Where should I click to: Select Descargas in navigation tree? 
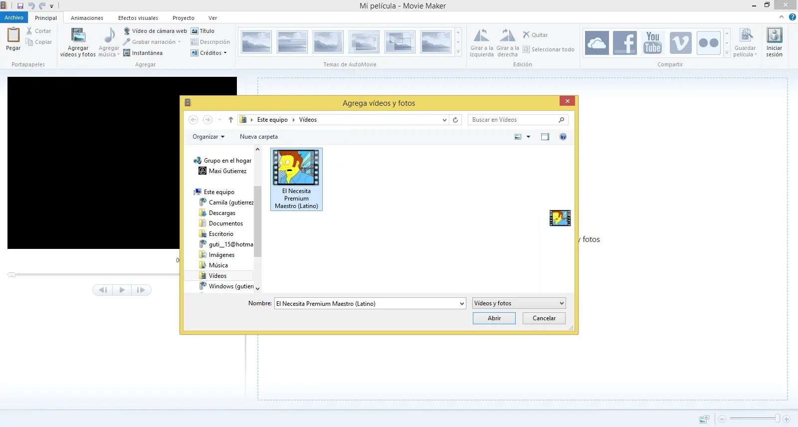click(222, 213)
